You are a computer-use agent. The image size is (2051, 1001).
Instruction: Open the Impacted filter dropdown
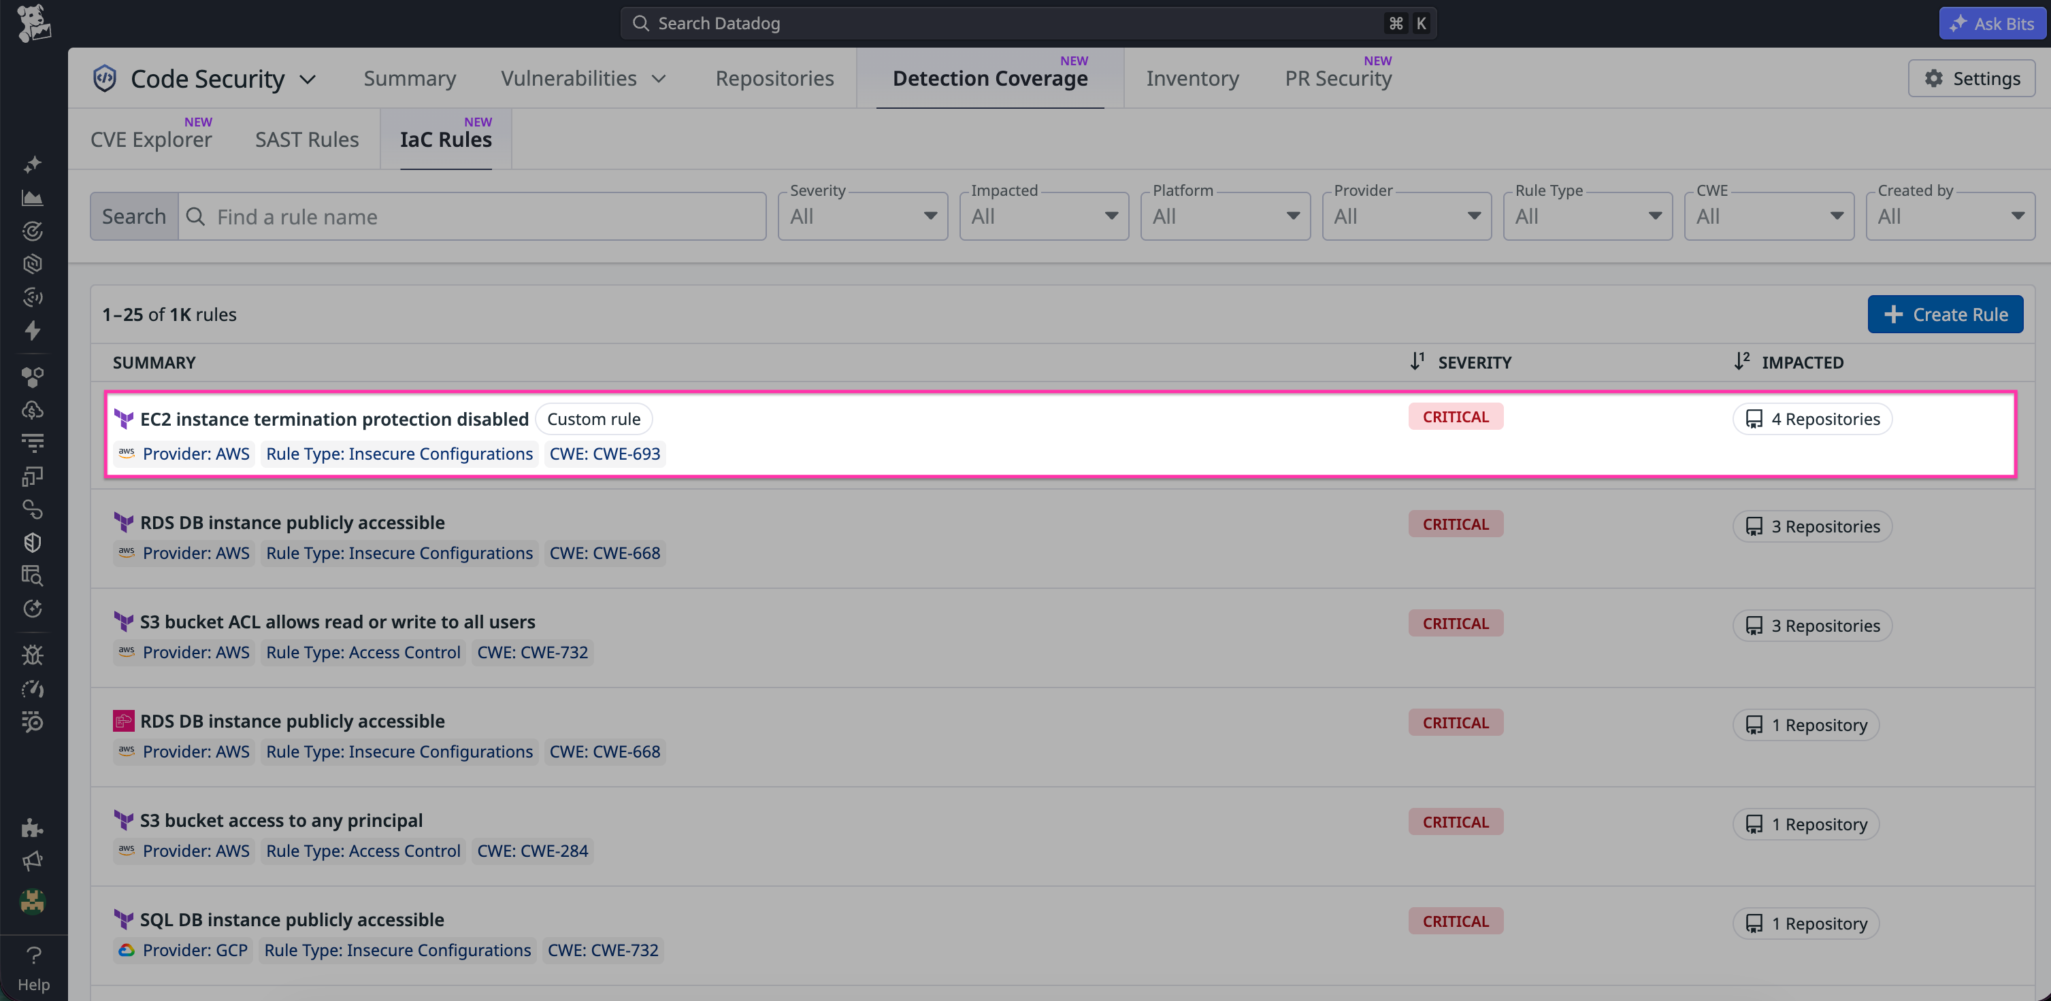pos(1044,216)
